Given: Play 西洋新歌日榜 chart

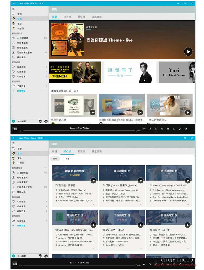Looking at the screenshot, I should 187,181.
